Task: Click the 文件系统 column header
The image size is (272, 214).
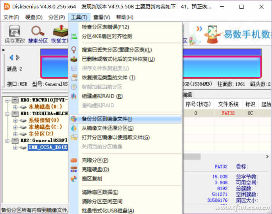Action: pos(228,104)
